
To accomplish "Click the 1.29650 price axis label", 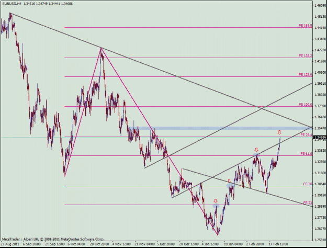I will point(320,195).
